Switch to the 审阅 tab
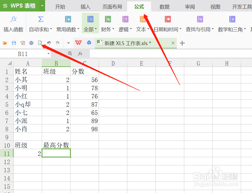 pyautogui.click(x=190, y=7)
